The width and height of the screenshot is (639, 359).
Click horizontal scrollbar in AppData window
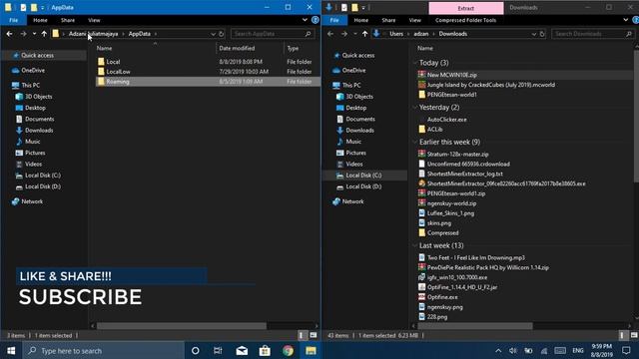(x=182, y=326)
